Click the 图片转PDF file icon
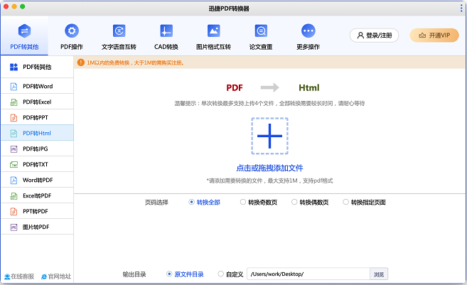The width and height of the screenshot is (467, 285). (14, 227)
